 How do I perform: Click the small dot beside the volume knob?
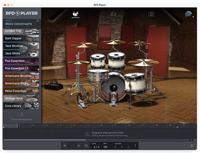pyautogui.click(x=193, y=17)
